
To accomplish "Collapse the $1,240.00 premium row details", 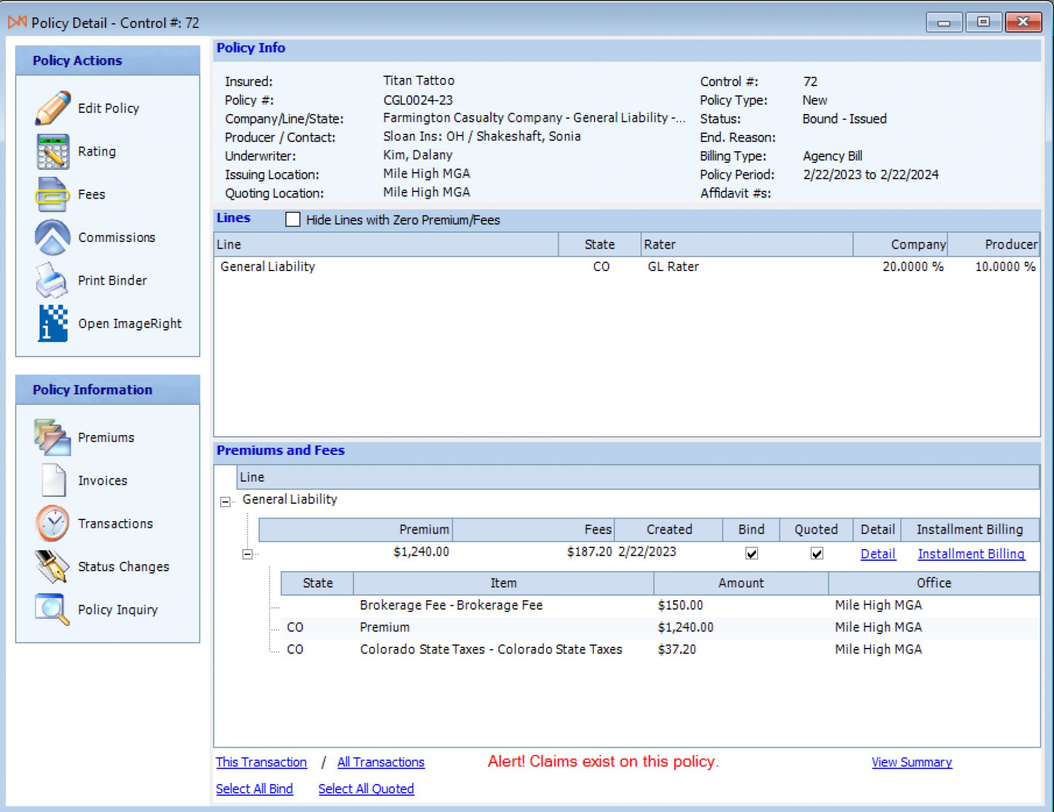I will pyautogui.click(x=248, y=554).
